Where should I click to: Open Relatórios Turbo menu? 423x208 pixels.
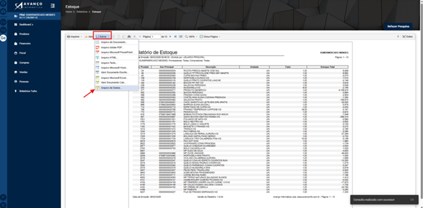point(26,91)
